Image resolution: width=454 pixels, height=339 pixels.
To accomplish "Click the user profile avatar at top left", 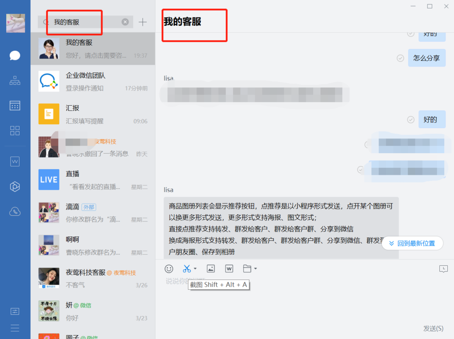I will coord(16,23).
